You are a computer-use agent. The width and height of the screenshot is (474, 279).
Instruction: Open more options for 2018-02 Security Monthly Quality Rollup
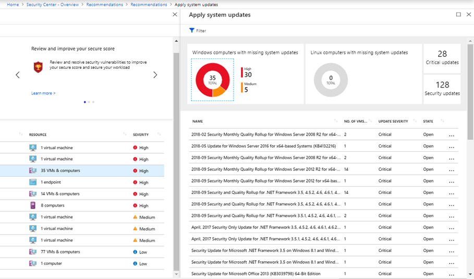click(452, 136)
